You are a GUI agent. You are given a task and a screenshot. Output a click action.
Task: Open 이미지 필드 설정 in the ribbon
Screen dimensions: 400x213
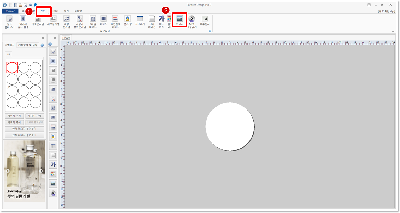pos(23,22)
